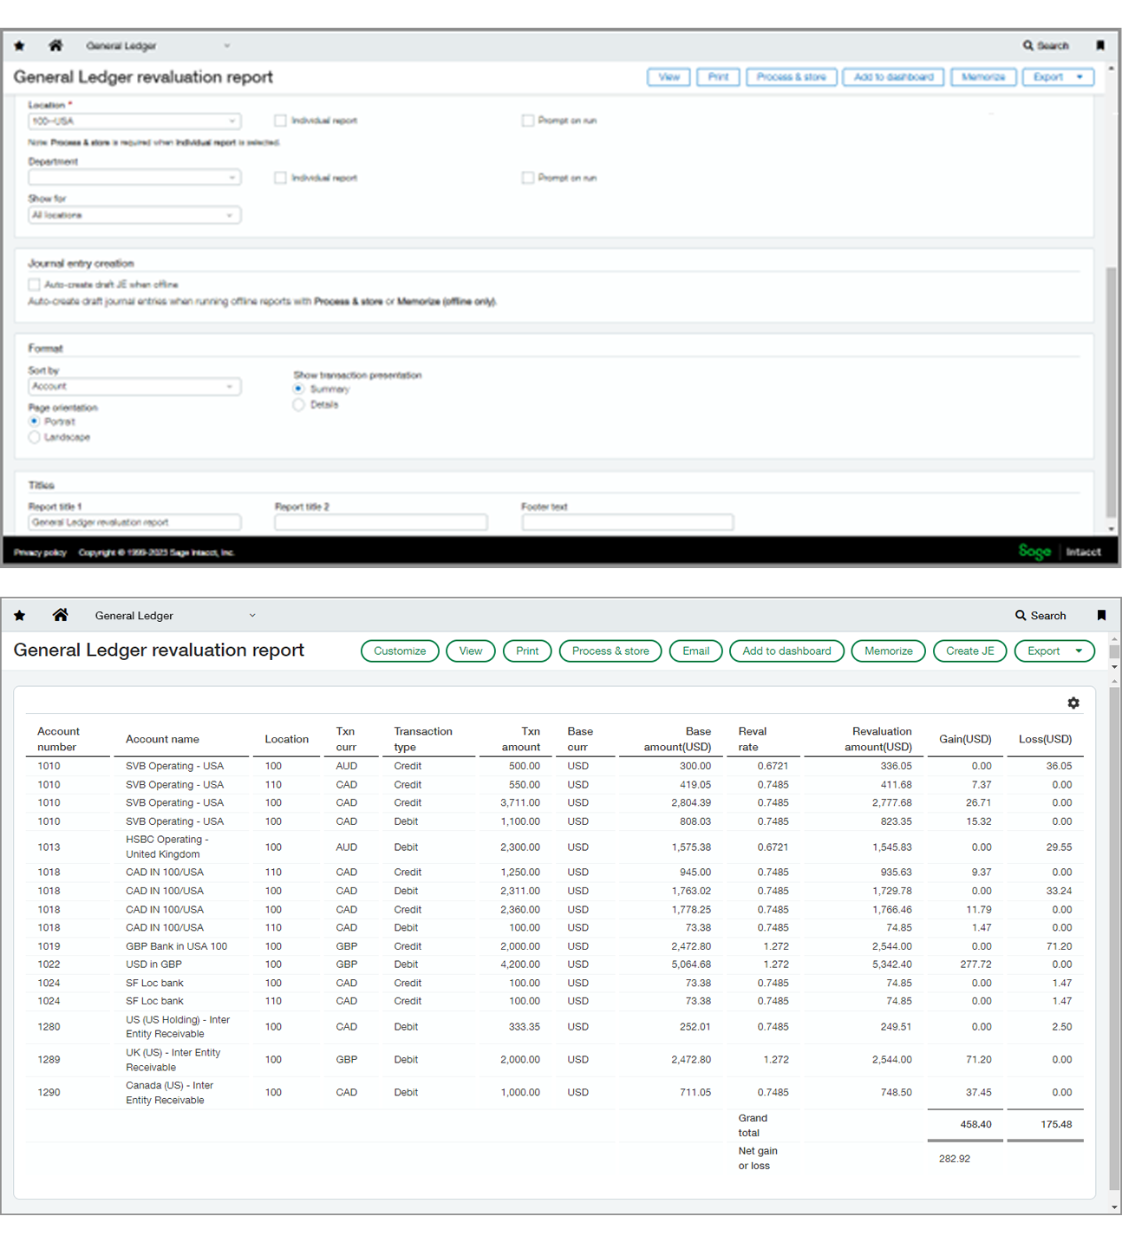This screenshot has width=1122, height=1249.
Task: Expand the Sort by Account dropdown
Action: point(134,387)
